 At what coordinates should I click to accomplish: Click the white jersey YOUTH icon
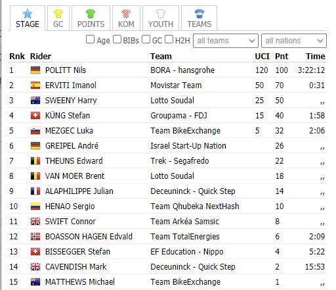161,14
